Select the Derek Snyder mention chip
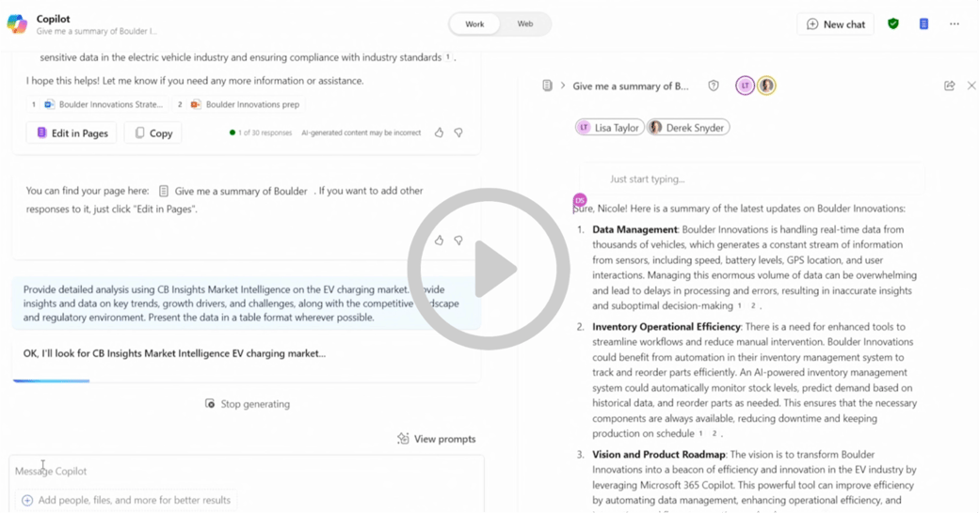This screenshot has width=979, height=513. (688, 127)
